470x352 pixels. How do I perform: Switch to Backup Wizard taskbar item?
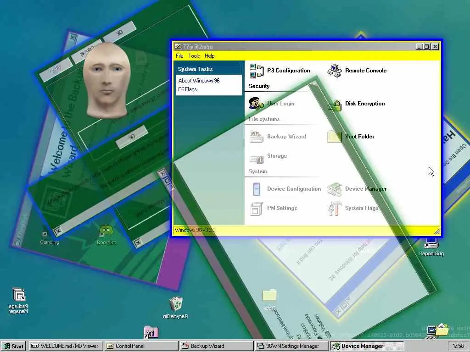217,346
